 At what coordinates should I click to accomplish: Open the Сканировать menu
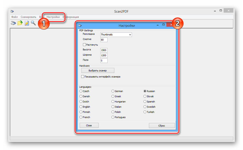(28, 17)
